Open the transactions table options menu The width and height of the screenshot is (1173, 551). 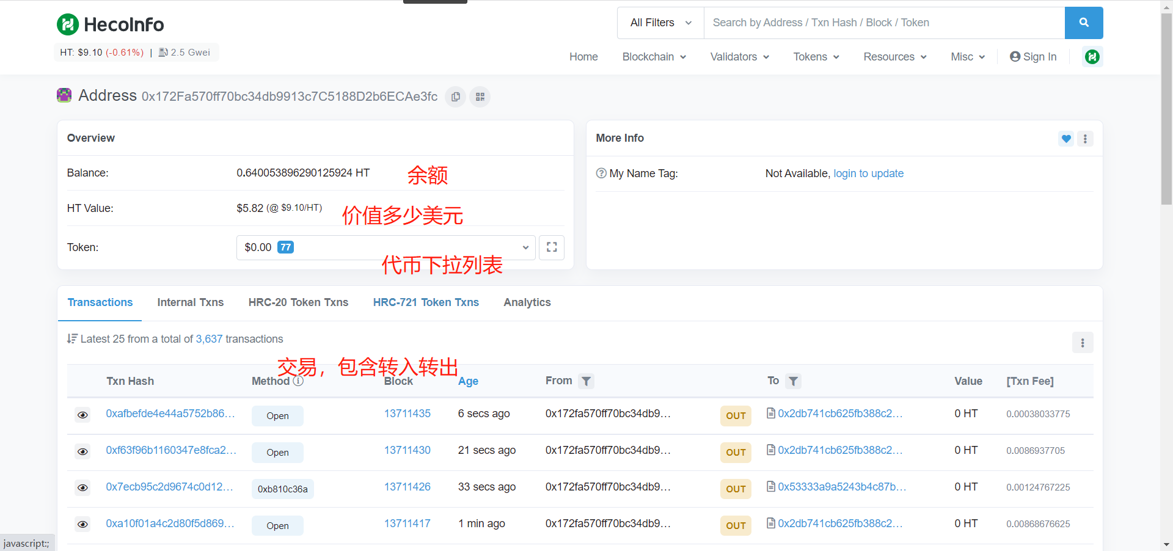tap(1082, 343)
